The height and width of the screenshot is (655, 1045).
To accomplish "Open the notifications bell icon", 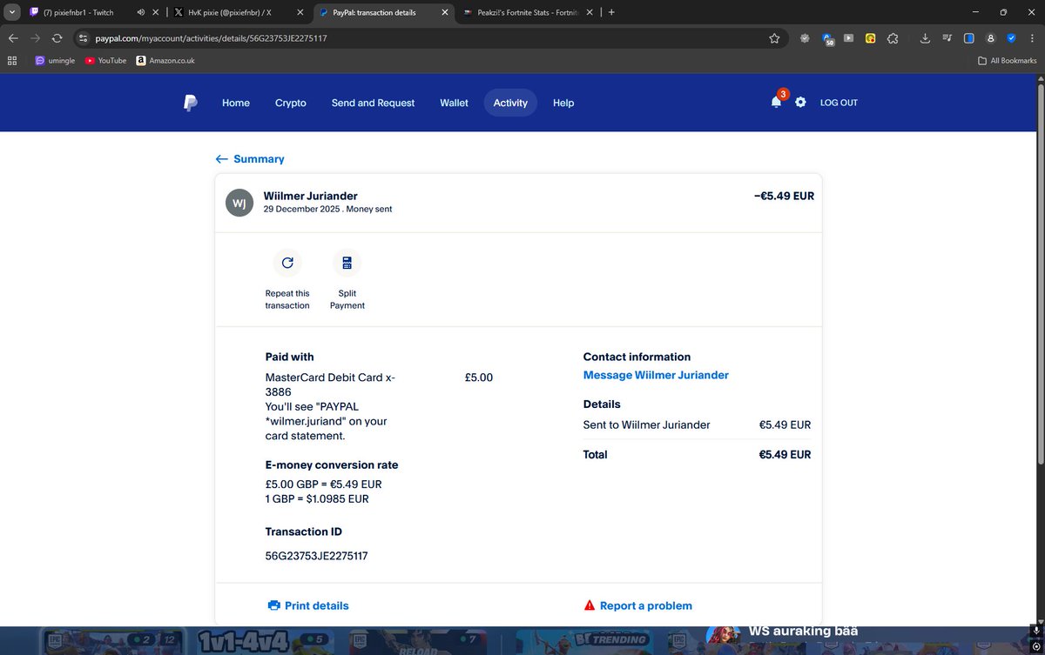I will (776, 102).
